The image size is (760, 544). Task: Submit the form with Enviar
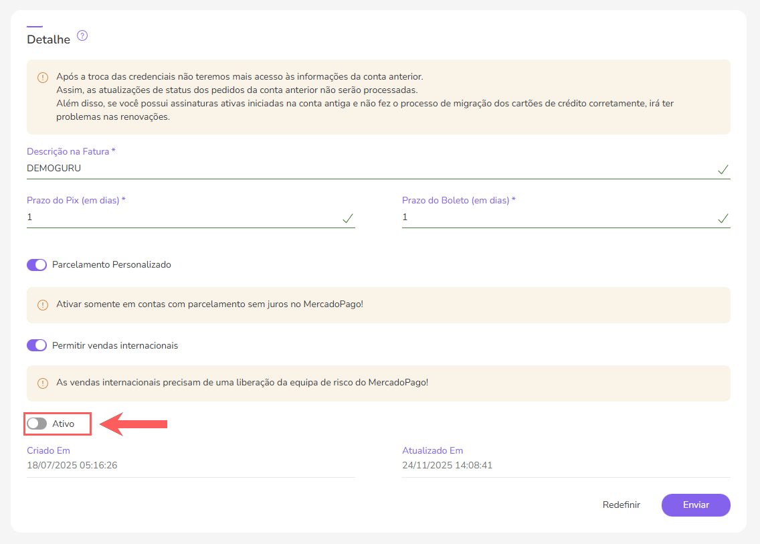695,505
